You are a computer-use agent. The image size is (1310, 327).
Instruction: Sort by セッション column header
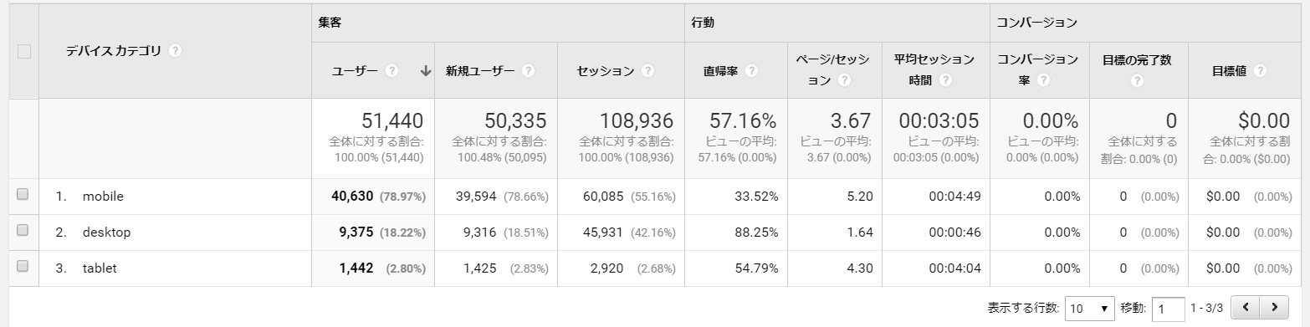(x=606, y=71)
